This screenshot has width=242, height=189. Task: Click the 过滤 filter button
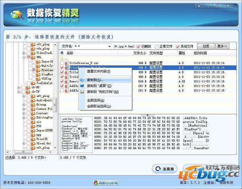click(x=206, y=46)
